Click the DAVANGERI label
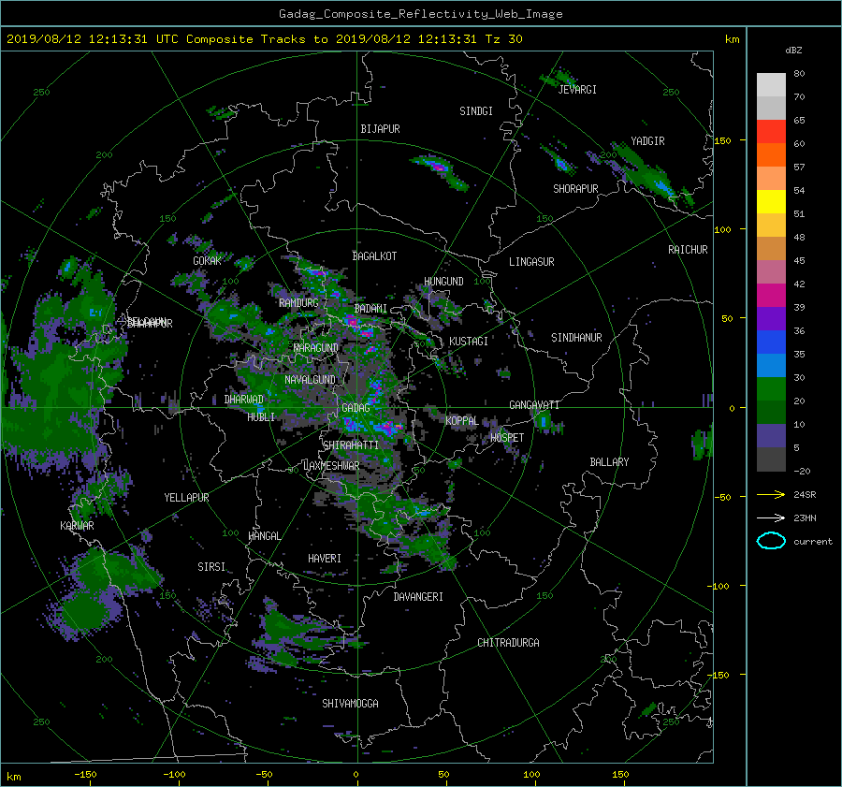Image resolution: width=842 pixels, height=787 pixels. tap(418, 597)
